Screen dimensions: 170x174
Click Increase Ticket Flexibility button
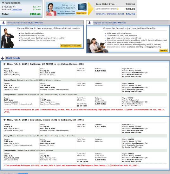pos(71,46)
